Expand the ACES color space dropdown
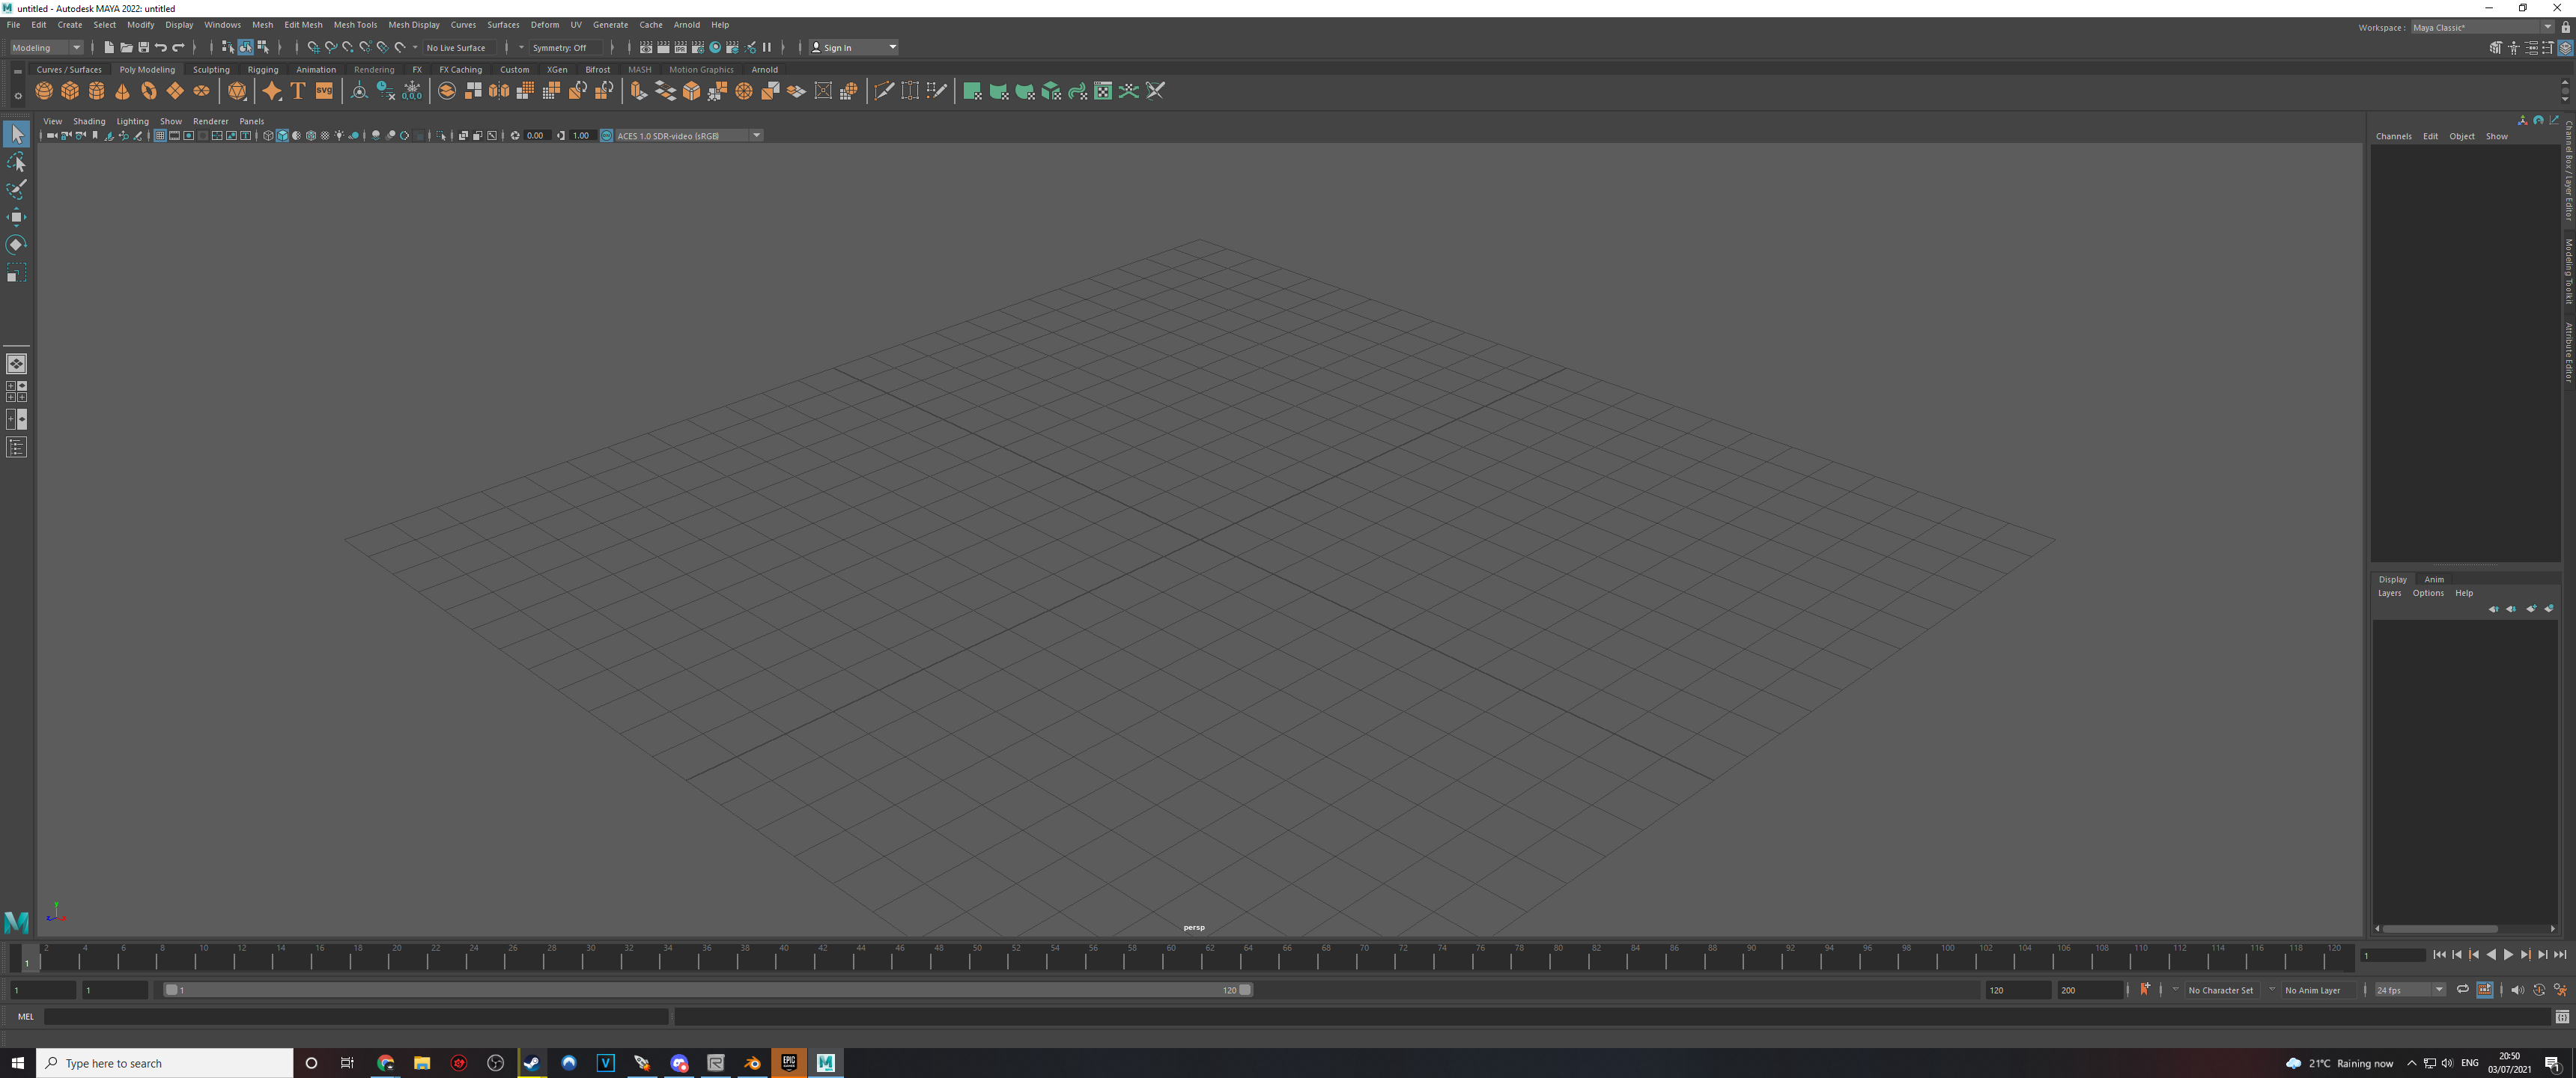 tap(756, 136)
